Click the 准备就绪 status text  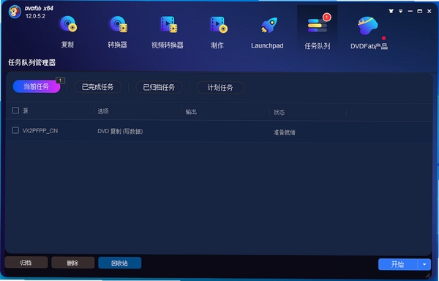(285, 132)
